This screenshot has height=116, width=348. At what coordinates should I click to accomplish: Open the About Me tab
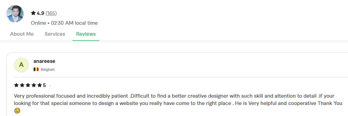(x=22, y=34)
